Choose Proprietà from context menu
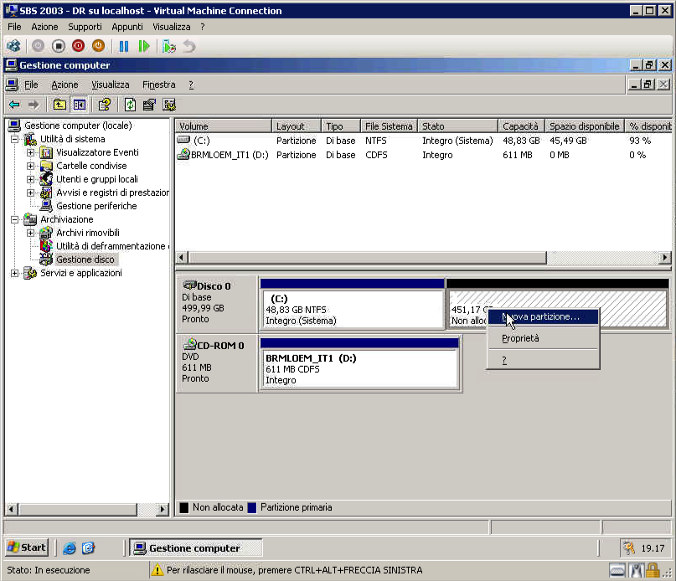 tap(543, 338)
